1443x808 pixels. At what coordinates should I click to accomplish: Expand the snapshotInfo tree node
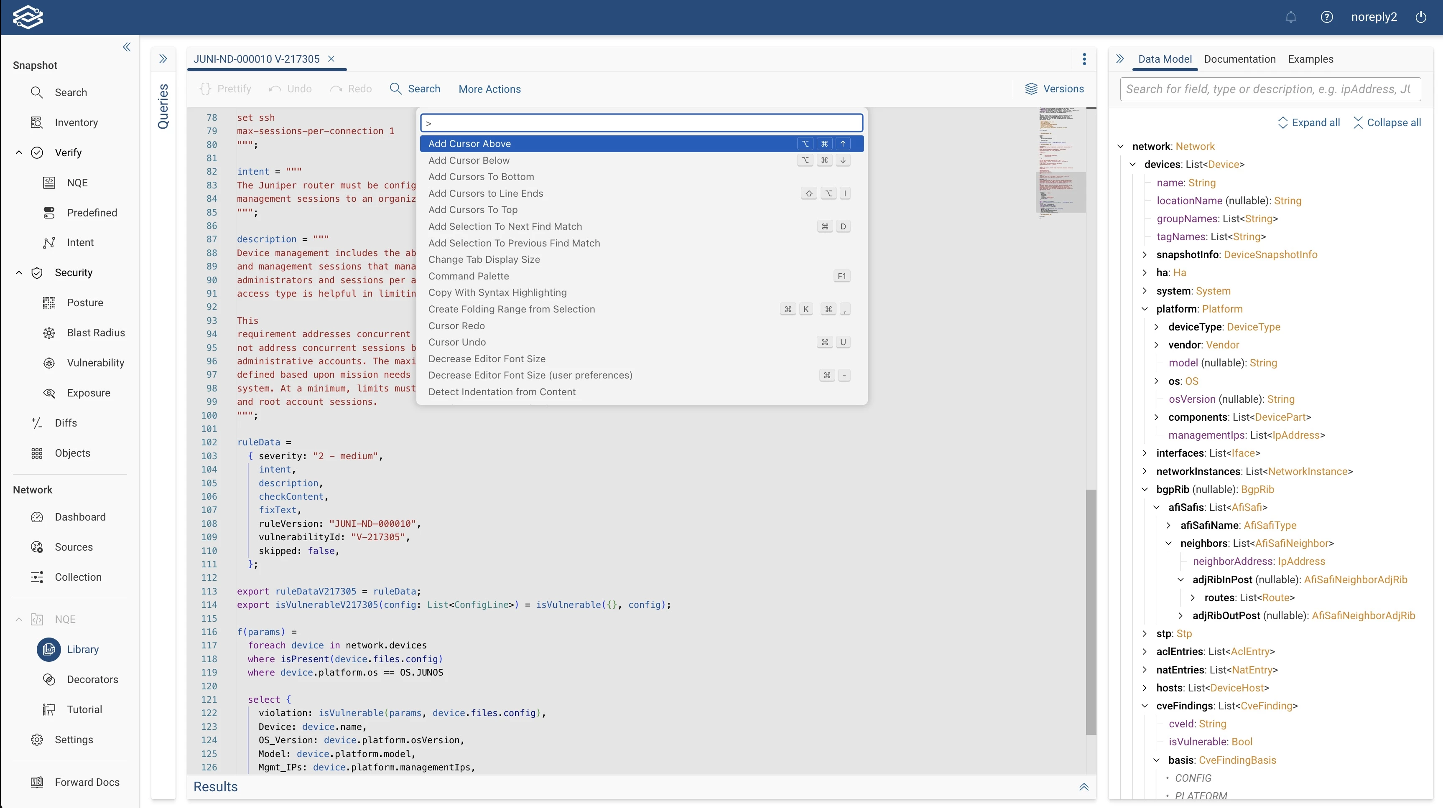1145,255
